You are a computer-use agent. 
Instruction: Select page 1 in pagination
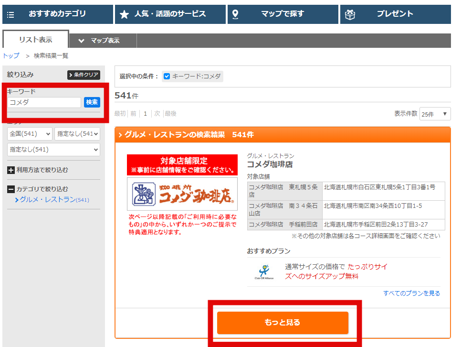click(x=145, y=114)
